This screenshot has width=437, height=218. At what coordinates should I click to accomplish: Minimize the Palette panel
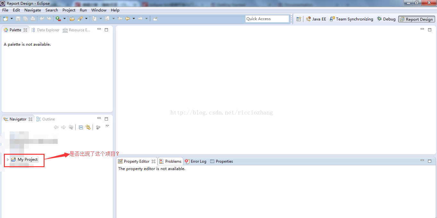[x=99, y=29]
